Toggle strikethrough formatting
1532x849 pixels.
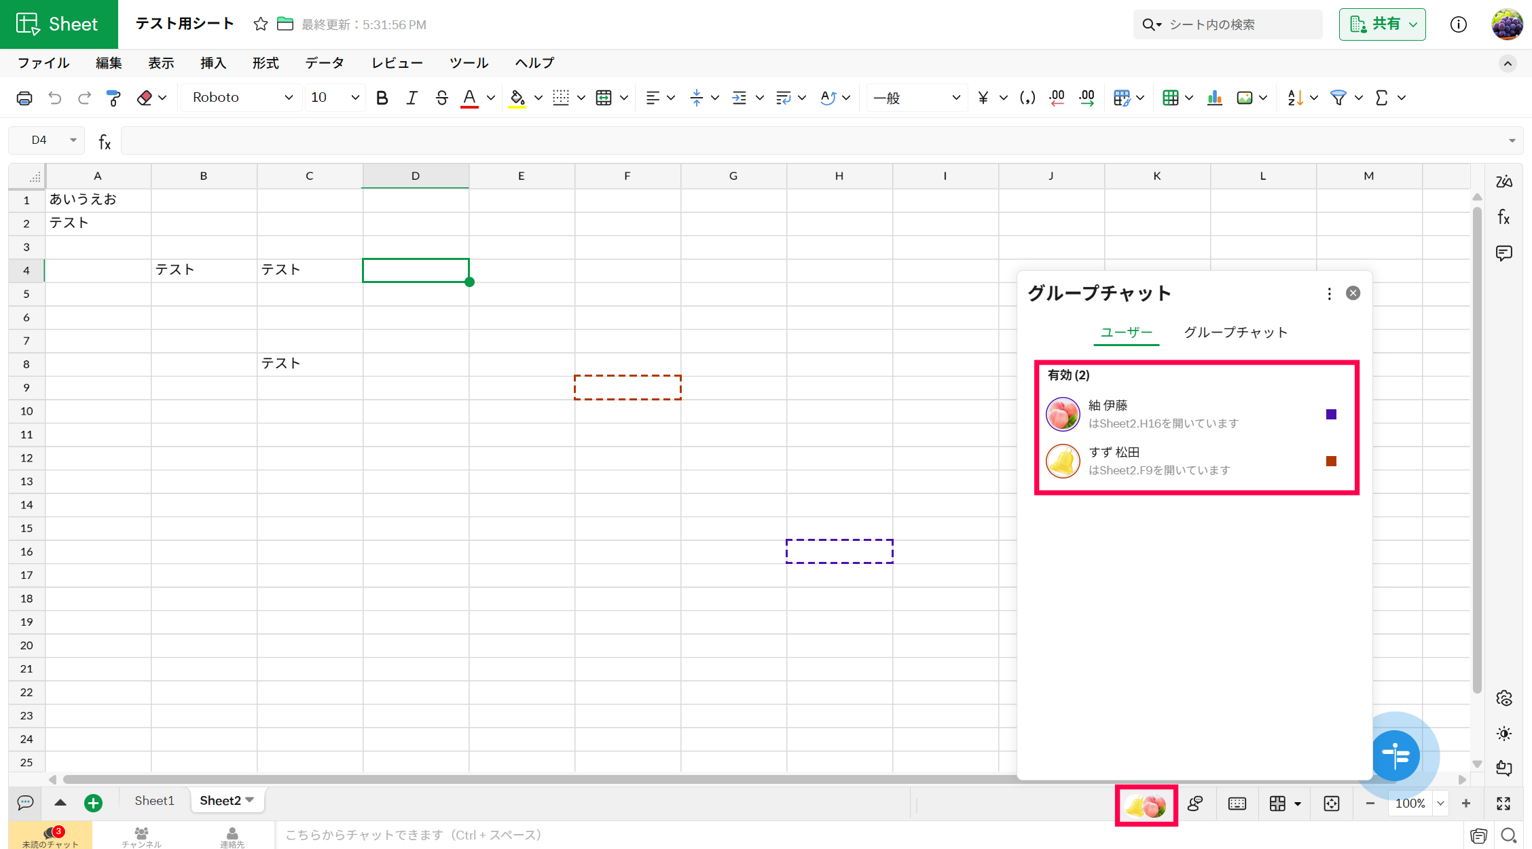[441, 98]
